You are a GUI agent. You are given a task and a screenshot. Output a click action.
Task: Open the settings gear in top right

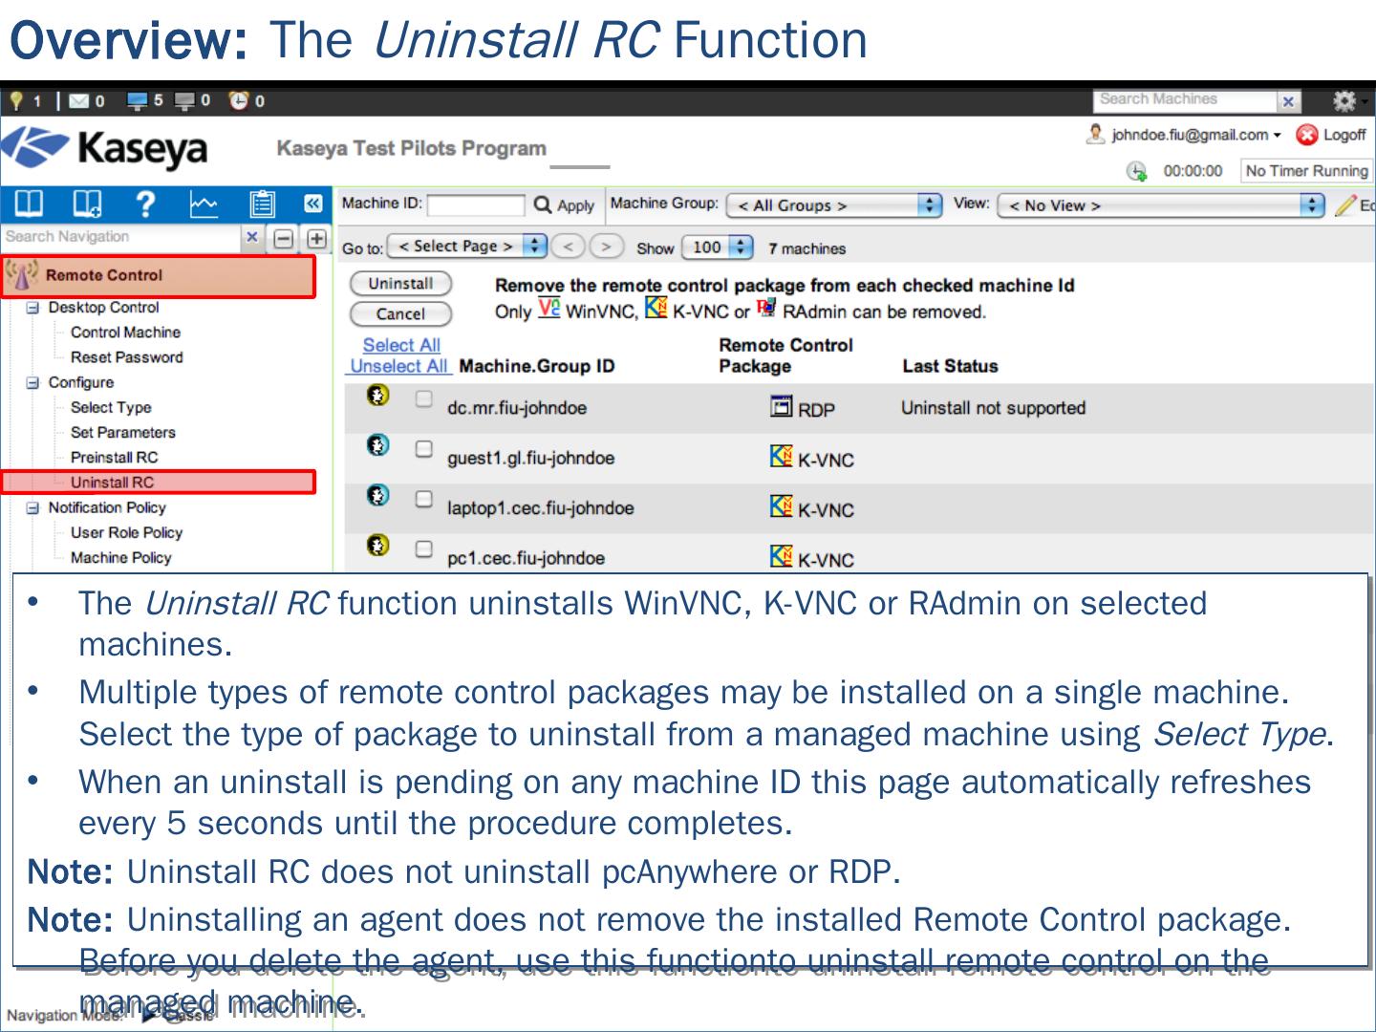pos(1344,100)
